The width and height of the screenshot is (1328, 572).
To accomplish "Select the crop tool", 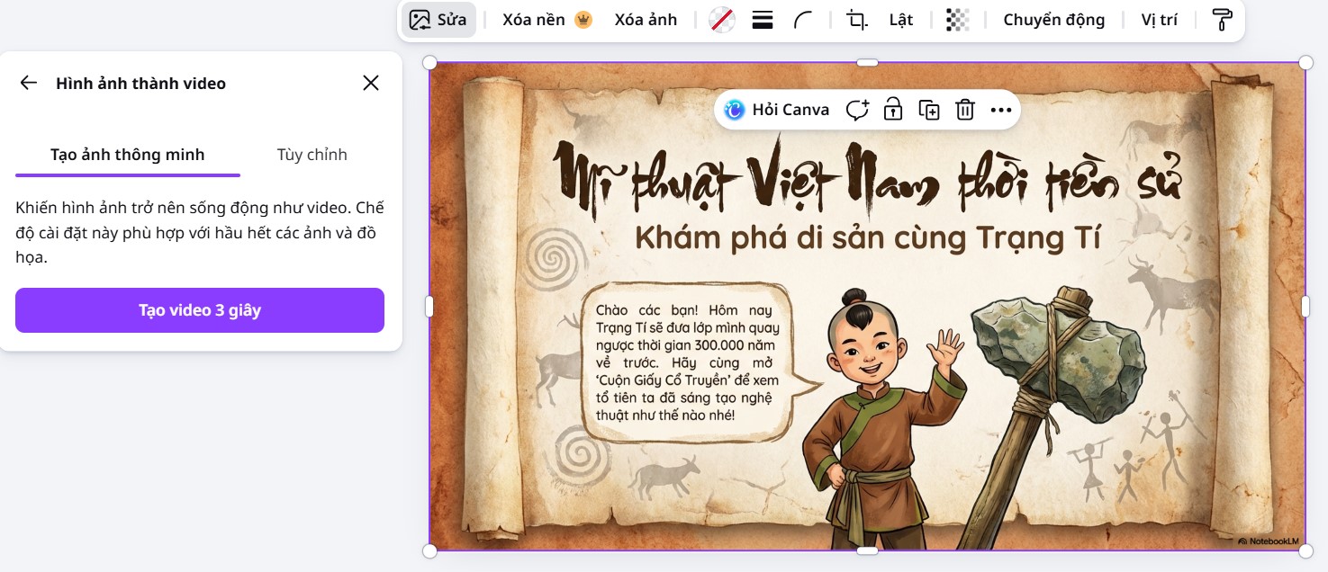I will (x=857, y=20).
